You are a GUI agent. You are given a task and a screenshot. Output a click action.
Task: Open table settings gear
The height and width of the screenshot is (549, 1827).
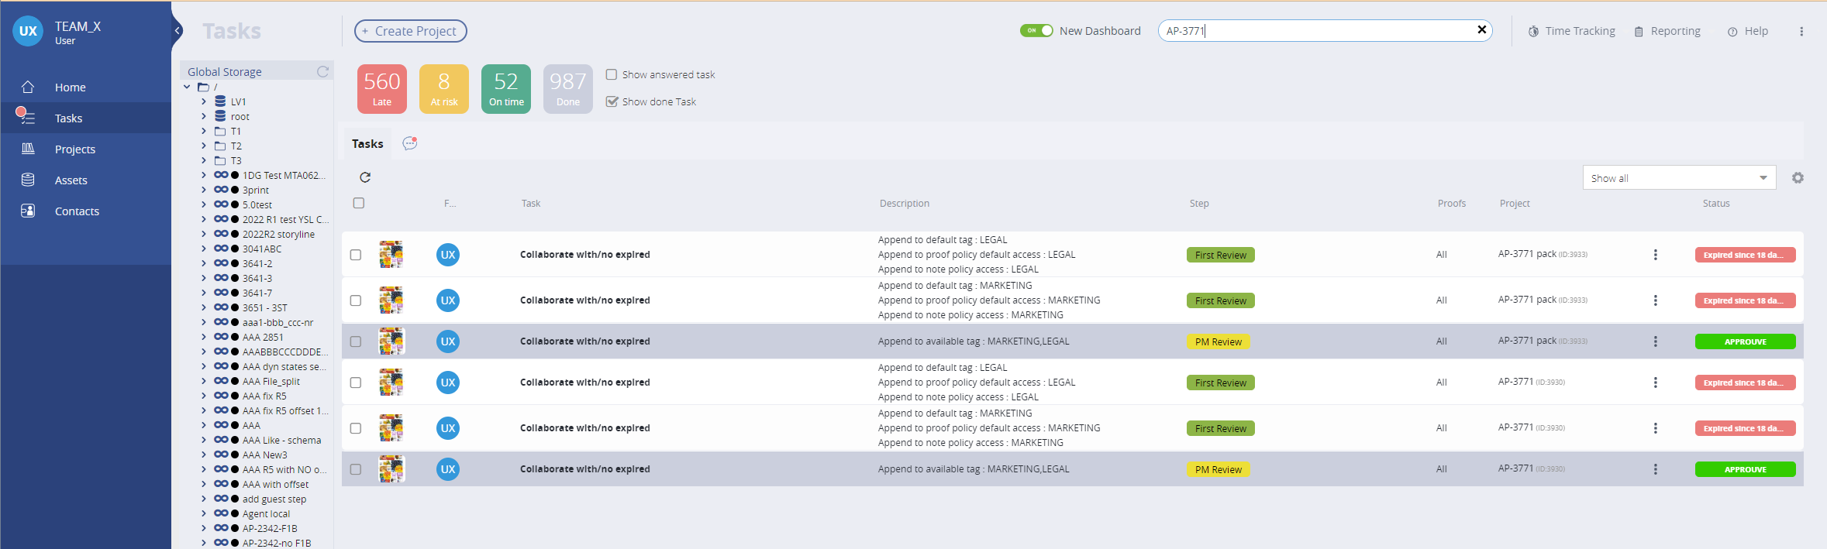click(1798, 178)
